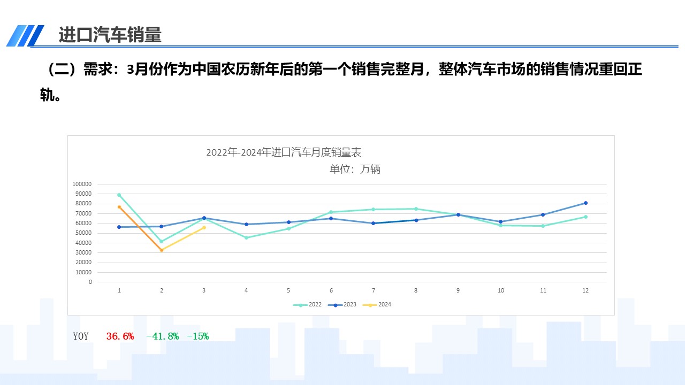This screenshot has height=385, width=685.
Task: Click the 2023 legend entry
Action: point(342,305)
